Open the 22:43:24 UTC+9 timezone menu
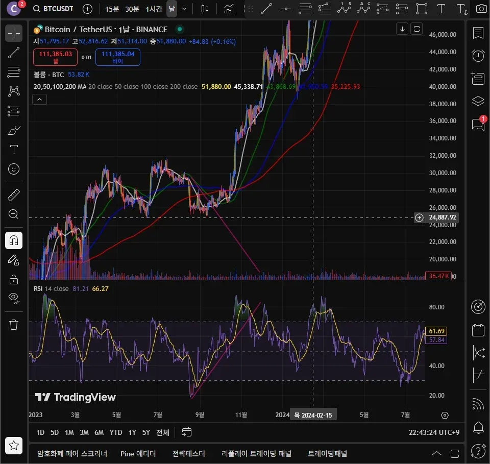 (434, 432)
